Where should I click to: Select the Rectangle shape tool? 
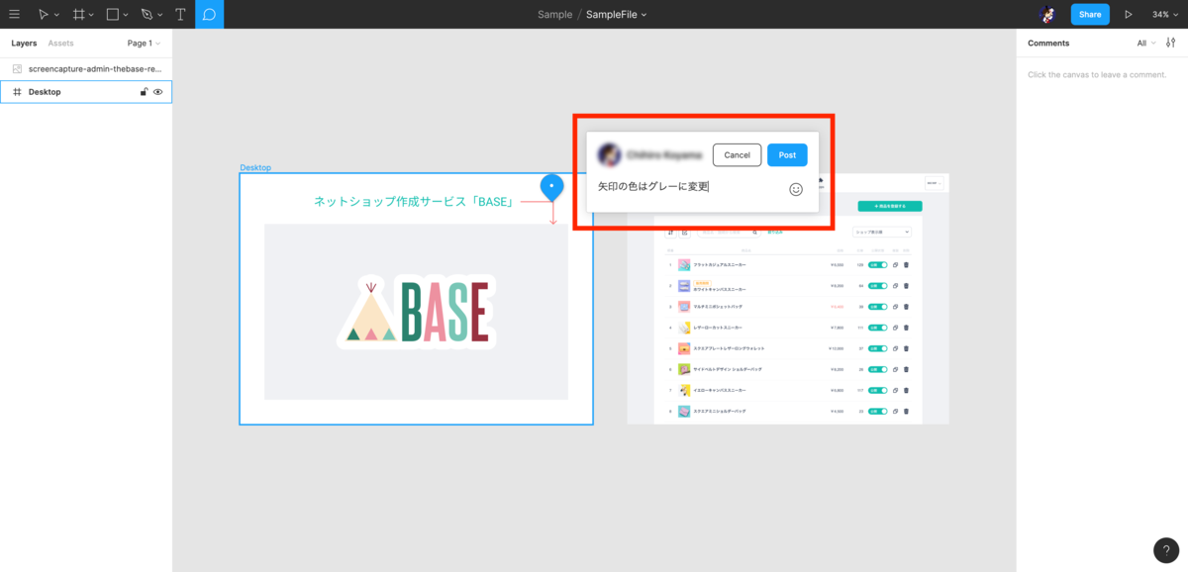click(113, 15)
